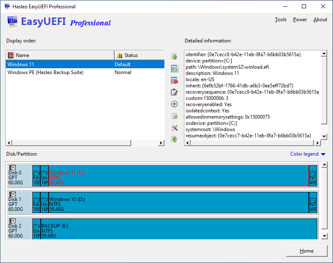Select the BACKUP (E:) partition
The image size is (333, 263).
click(x=179, y=229)
